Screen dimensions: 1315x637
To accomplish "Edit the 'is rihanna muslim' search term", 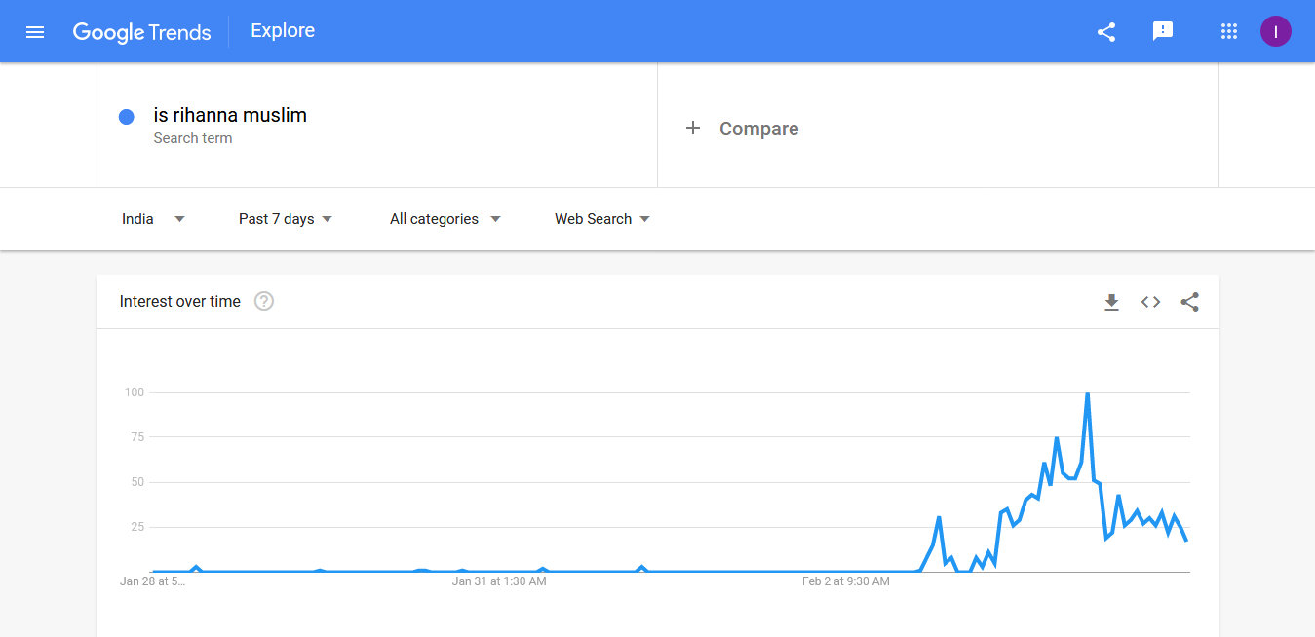I will click(230, 115).
